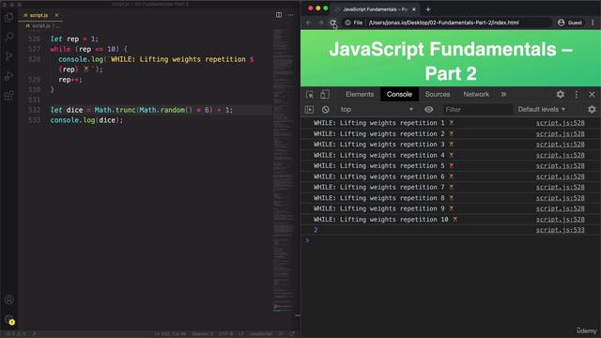Close the JavaScript Fundamentals browser tab

click(414, 9)
